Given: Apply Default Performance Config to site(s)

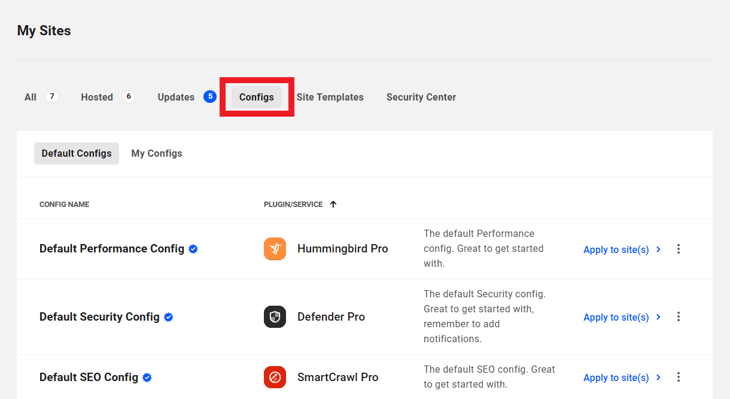Looking at the screenshot, I should tap(622, 249).
